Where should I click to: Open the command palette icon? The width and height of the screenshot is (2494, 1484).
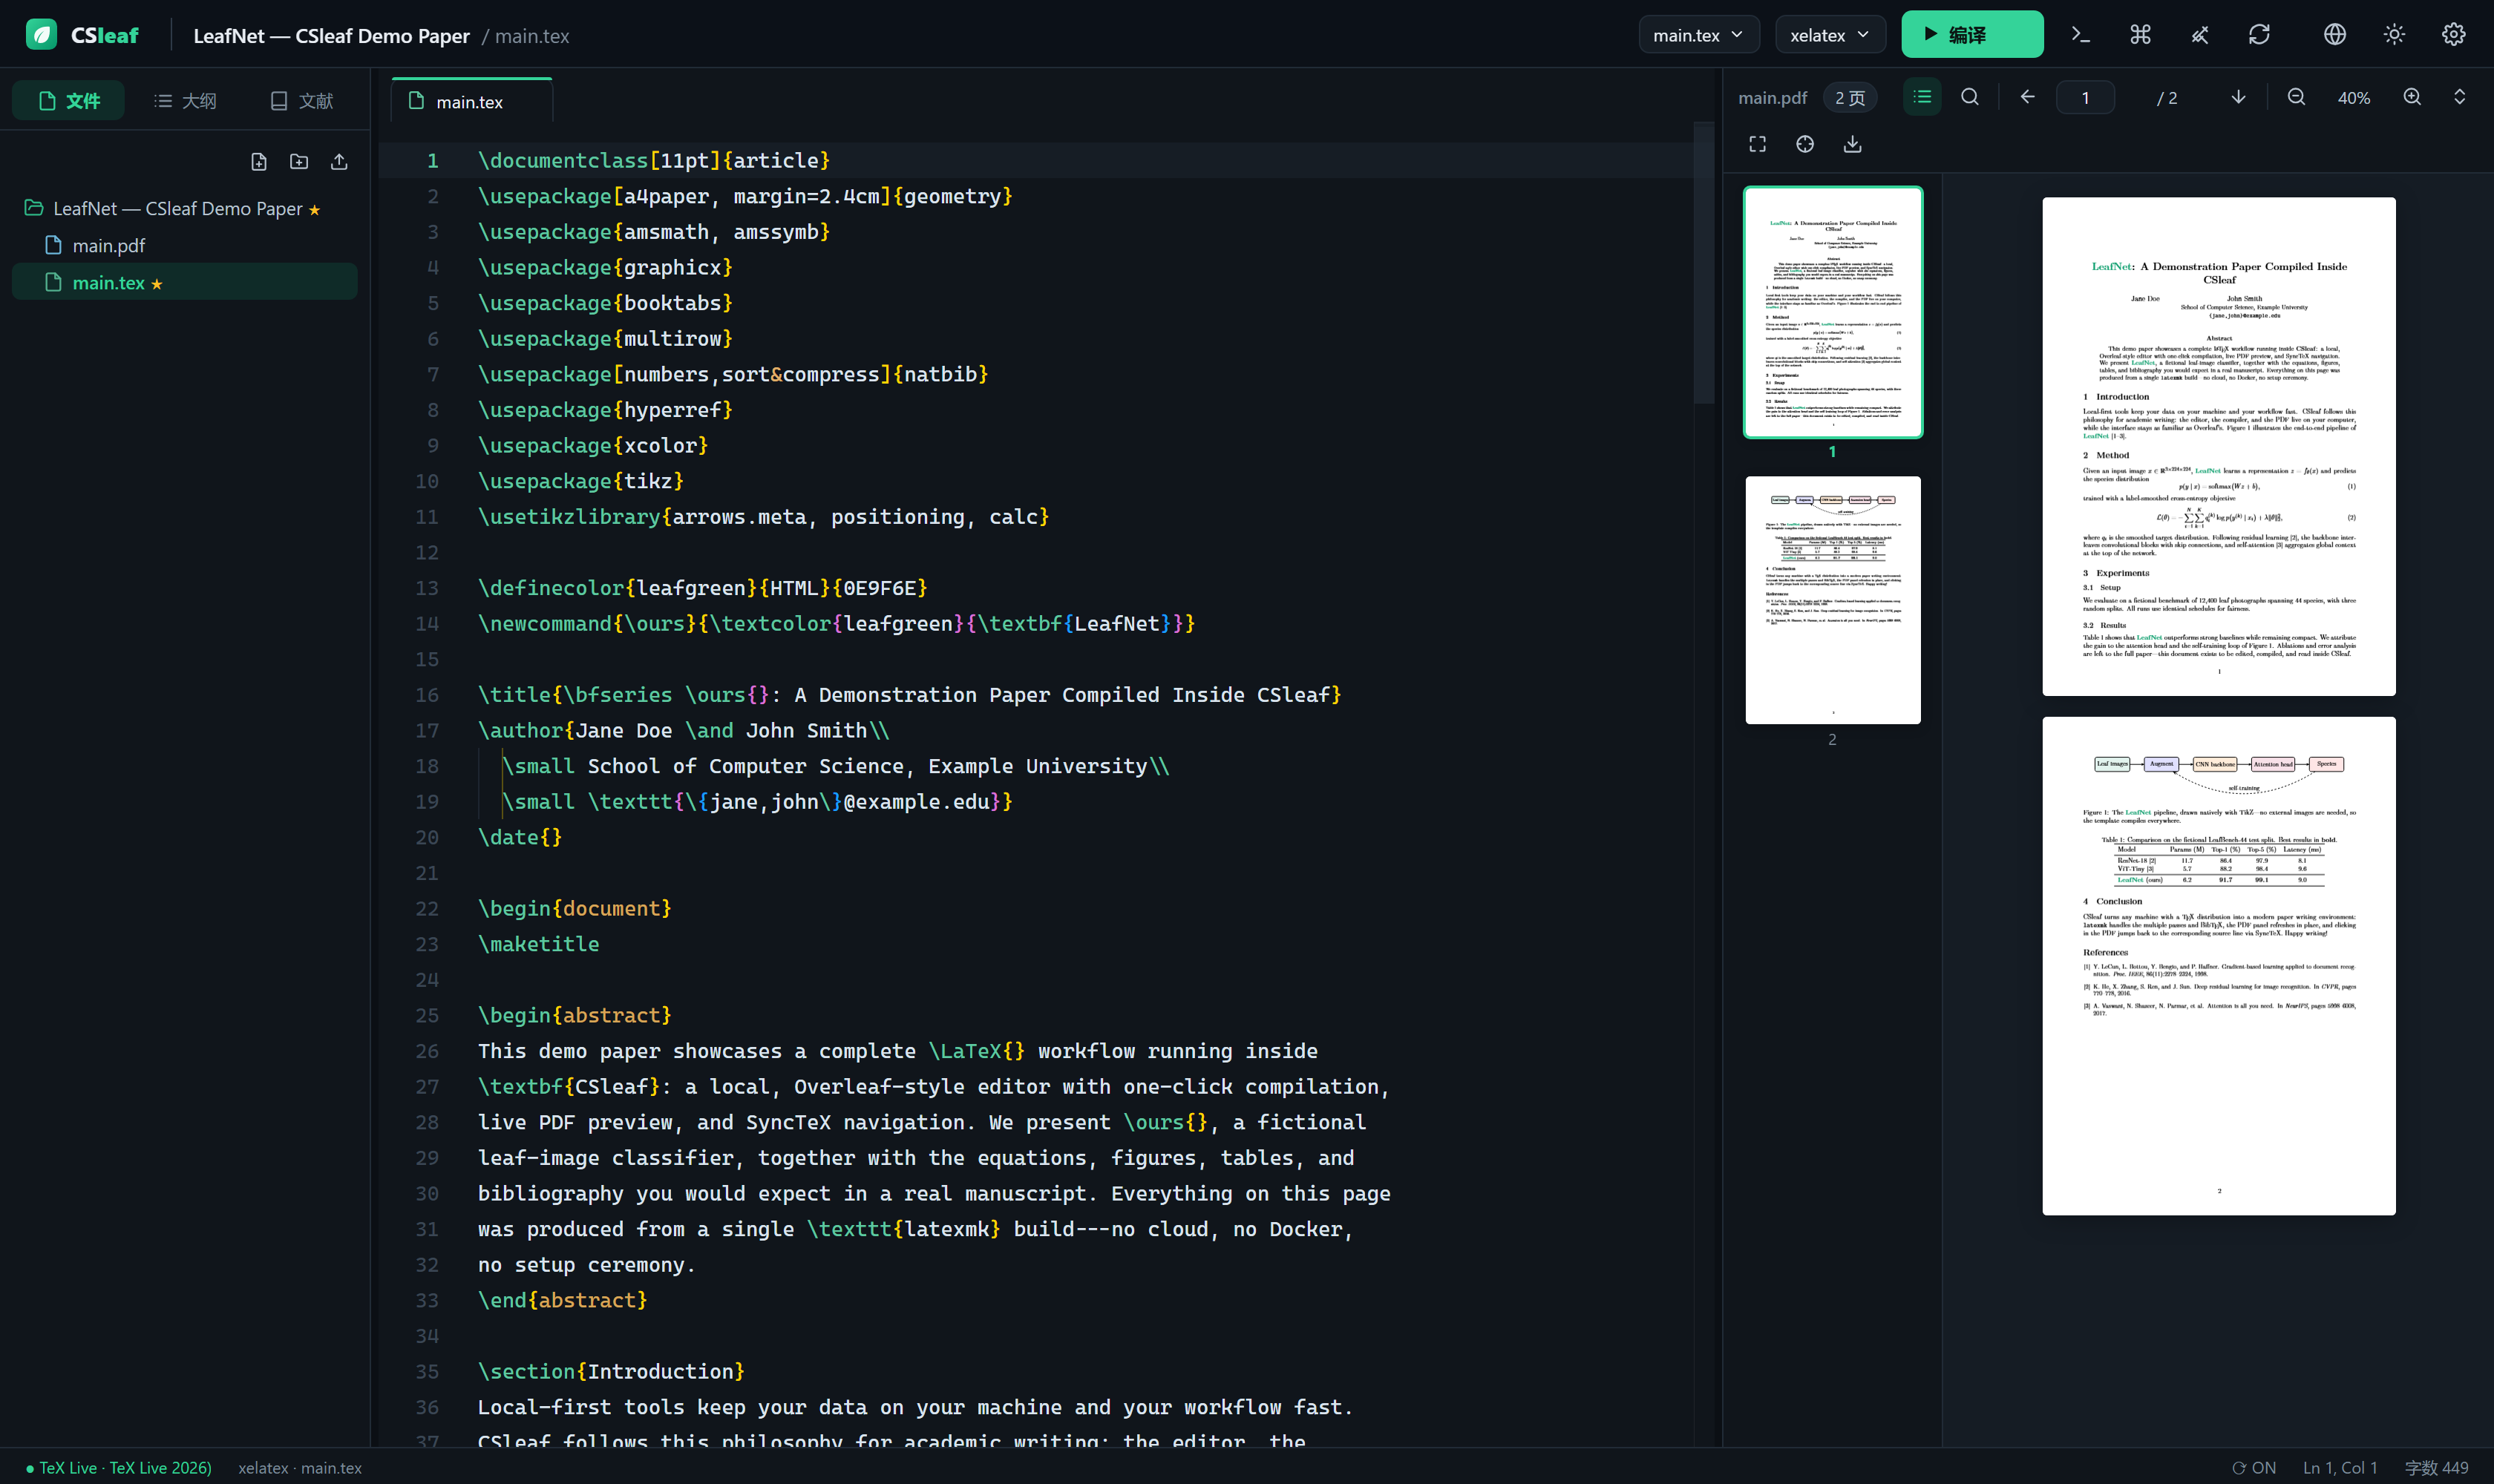point(2140,35)
